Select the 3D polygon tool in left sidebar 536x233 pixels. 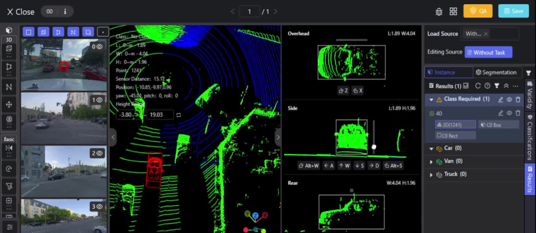pos(9,66)
